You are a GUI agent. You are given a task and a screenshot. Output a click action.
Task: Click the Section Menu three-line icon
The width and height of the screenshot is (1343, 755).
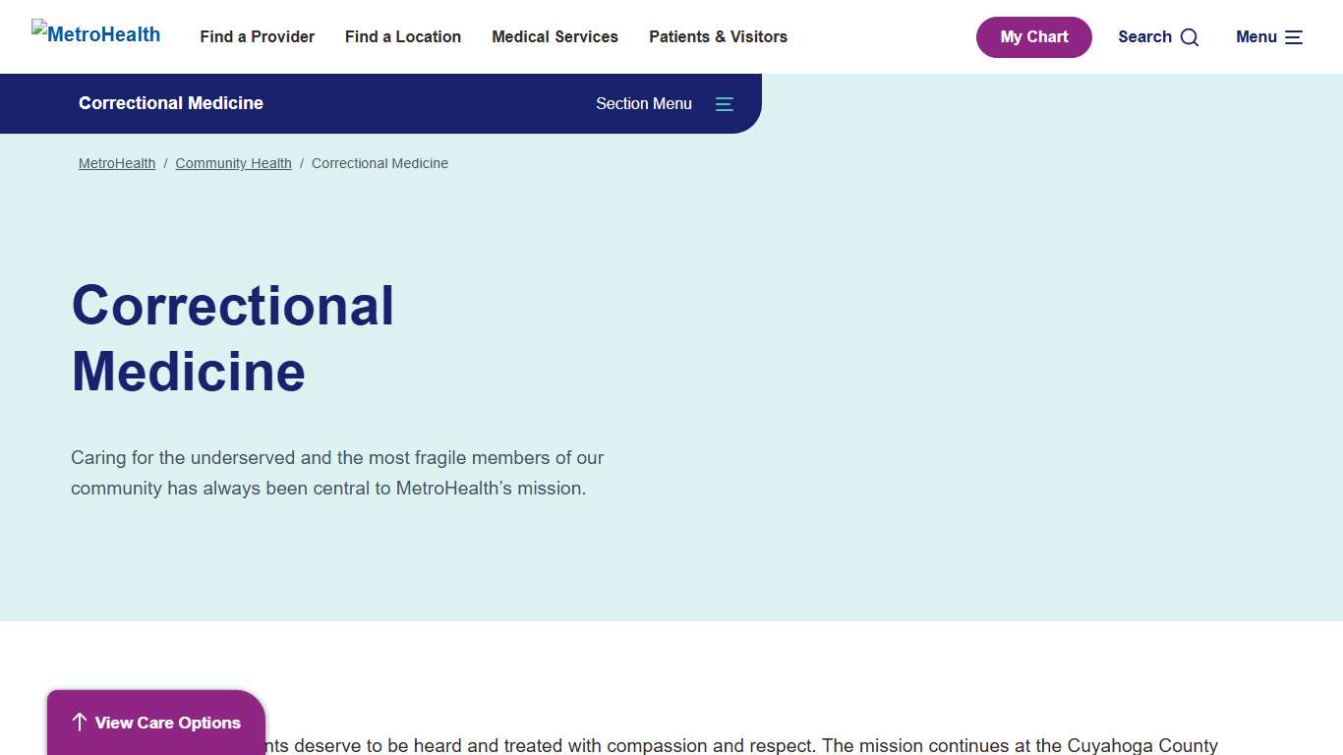pos(725,104)
